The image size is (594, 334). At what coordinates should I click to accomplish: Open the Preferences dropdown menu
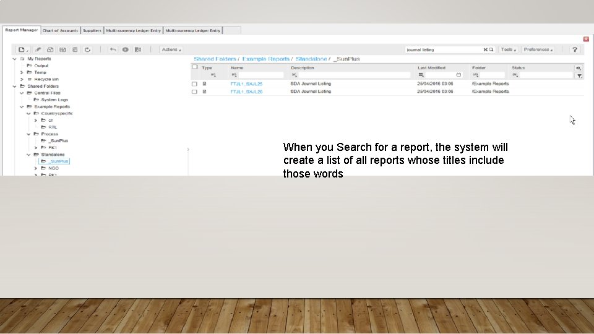pyautogui.click(x=538, y=49)
